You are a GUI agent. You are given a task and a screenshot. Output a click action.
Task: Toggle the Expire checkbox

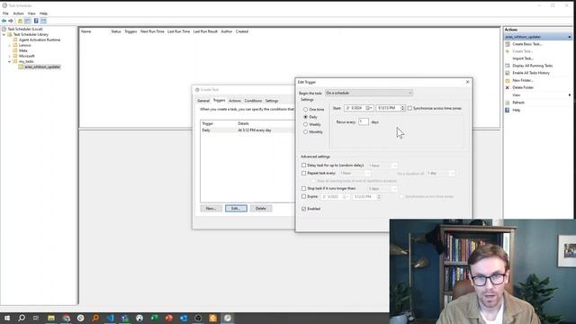click(x=304, y=197)
